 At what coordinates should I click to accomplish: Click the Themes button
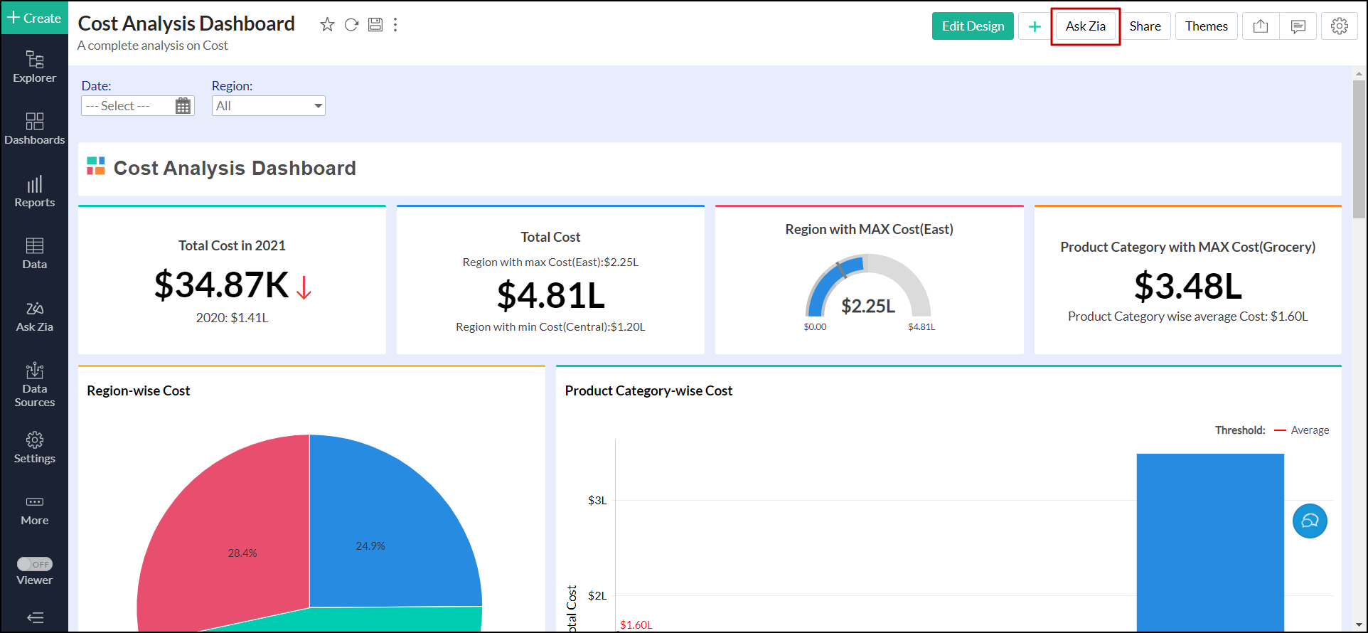click(x=1206, y=26)
